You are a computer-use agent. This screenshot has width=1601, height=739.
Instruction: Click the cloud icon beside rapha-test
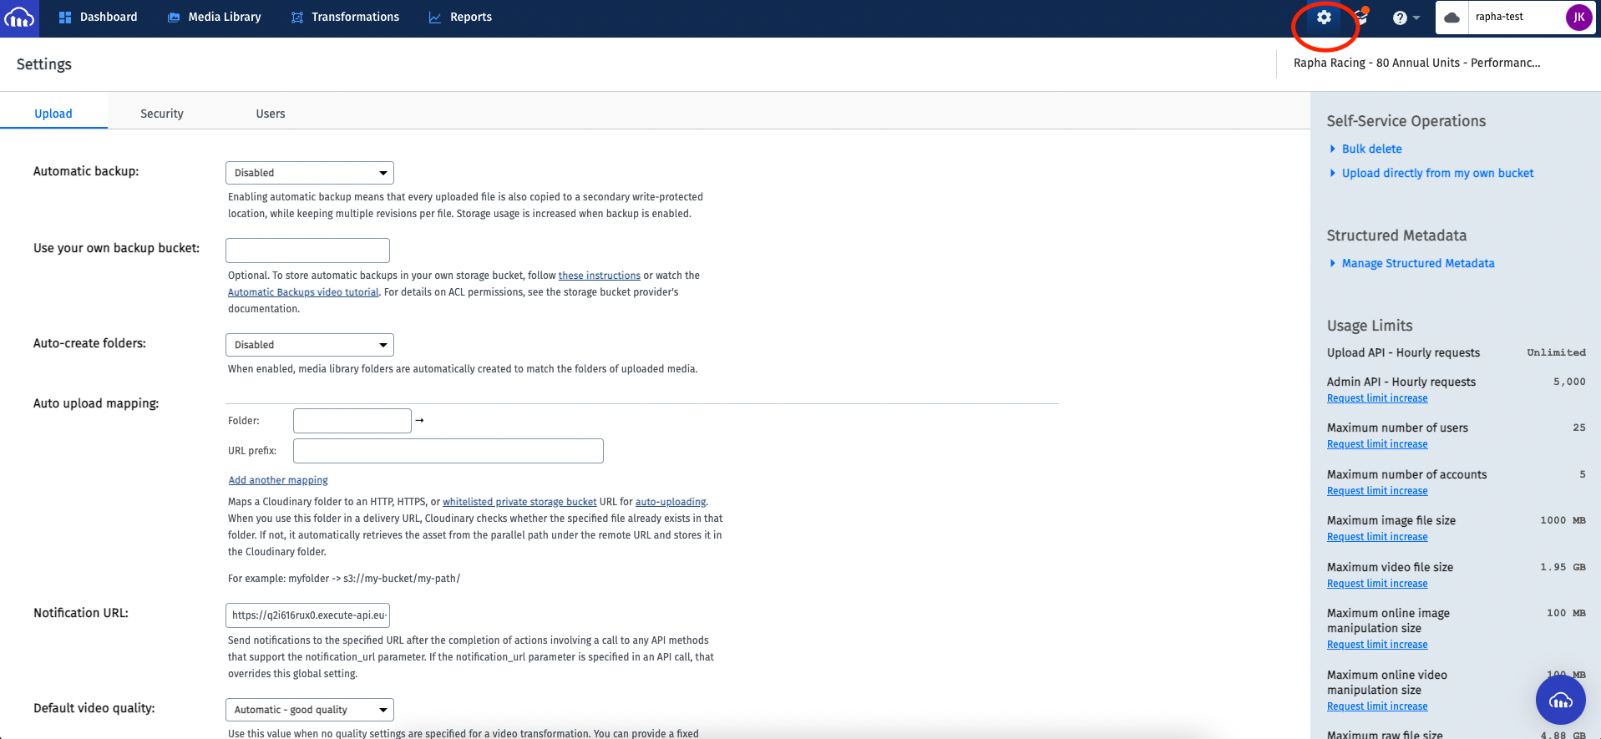coord(1452,18)
